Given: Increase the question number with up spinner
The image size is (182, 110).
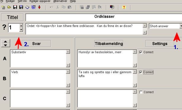Looking at the screenshot, I should [21, 26].
